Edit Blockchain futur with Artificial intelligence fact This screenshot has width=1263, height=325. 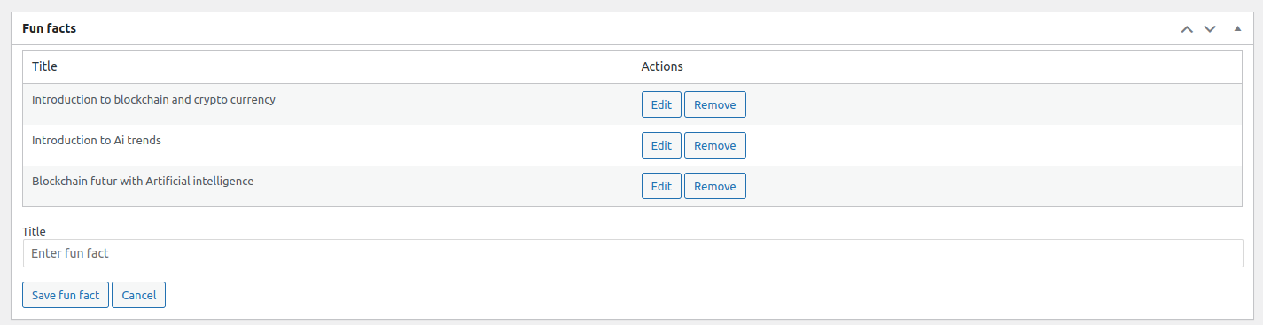coord(661,186)
